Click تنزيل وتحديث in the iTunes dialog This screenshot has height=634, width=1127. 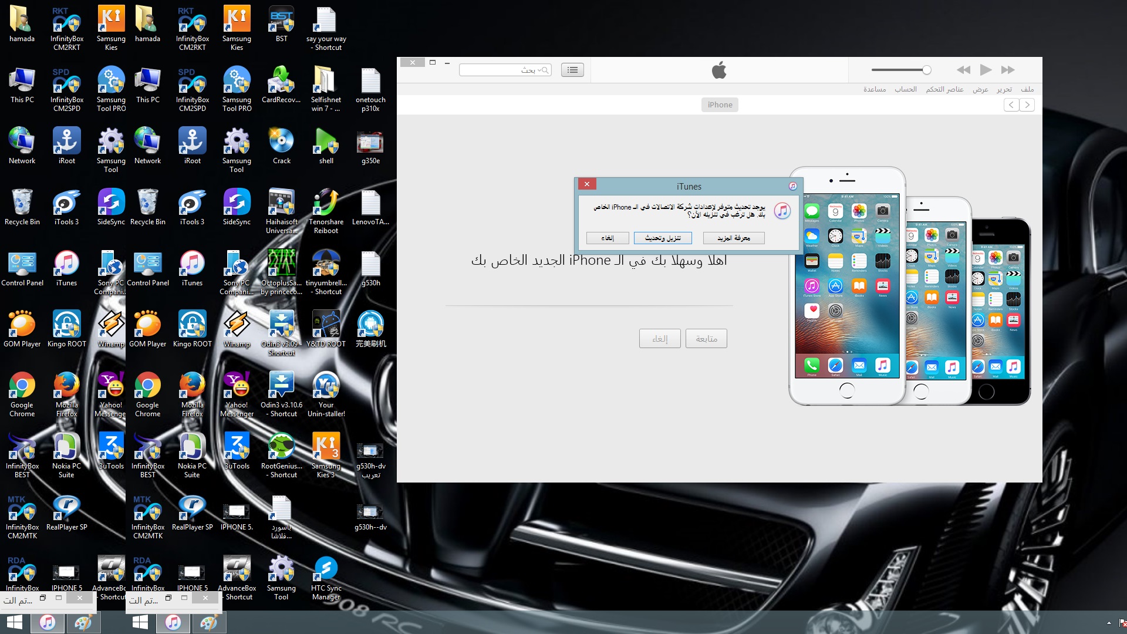tap(663, 238)
